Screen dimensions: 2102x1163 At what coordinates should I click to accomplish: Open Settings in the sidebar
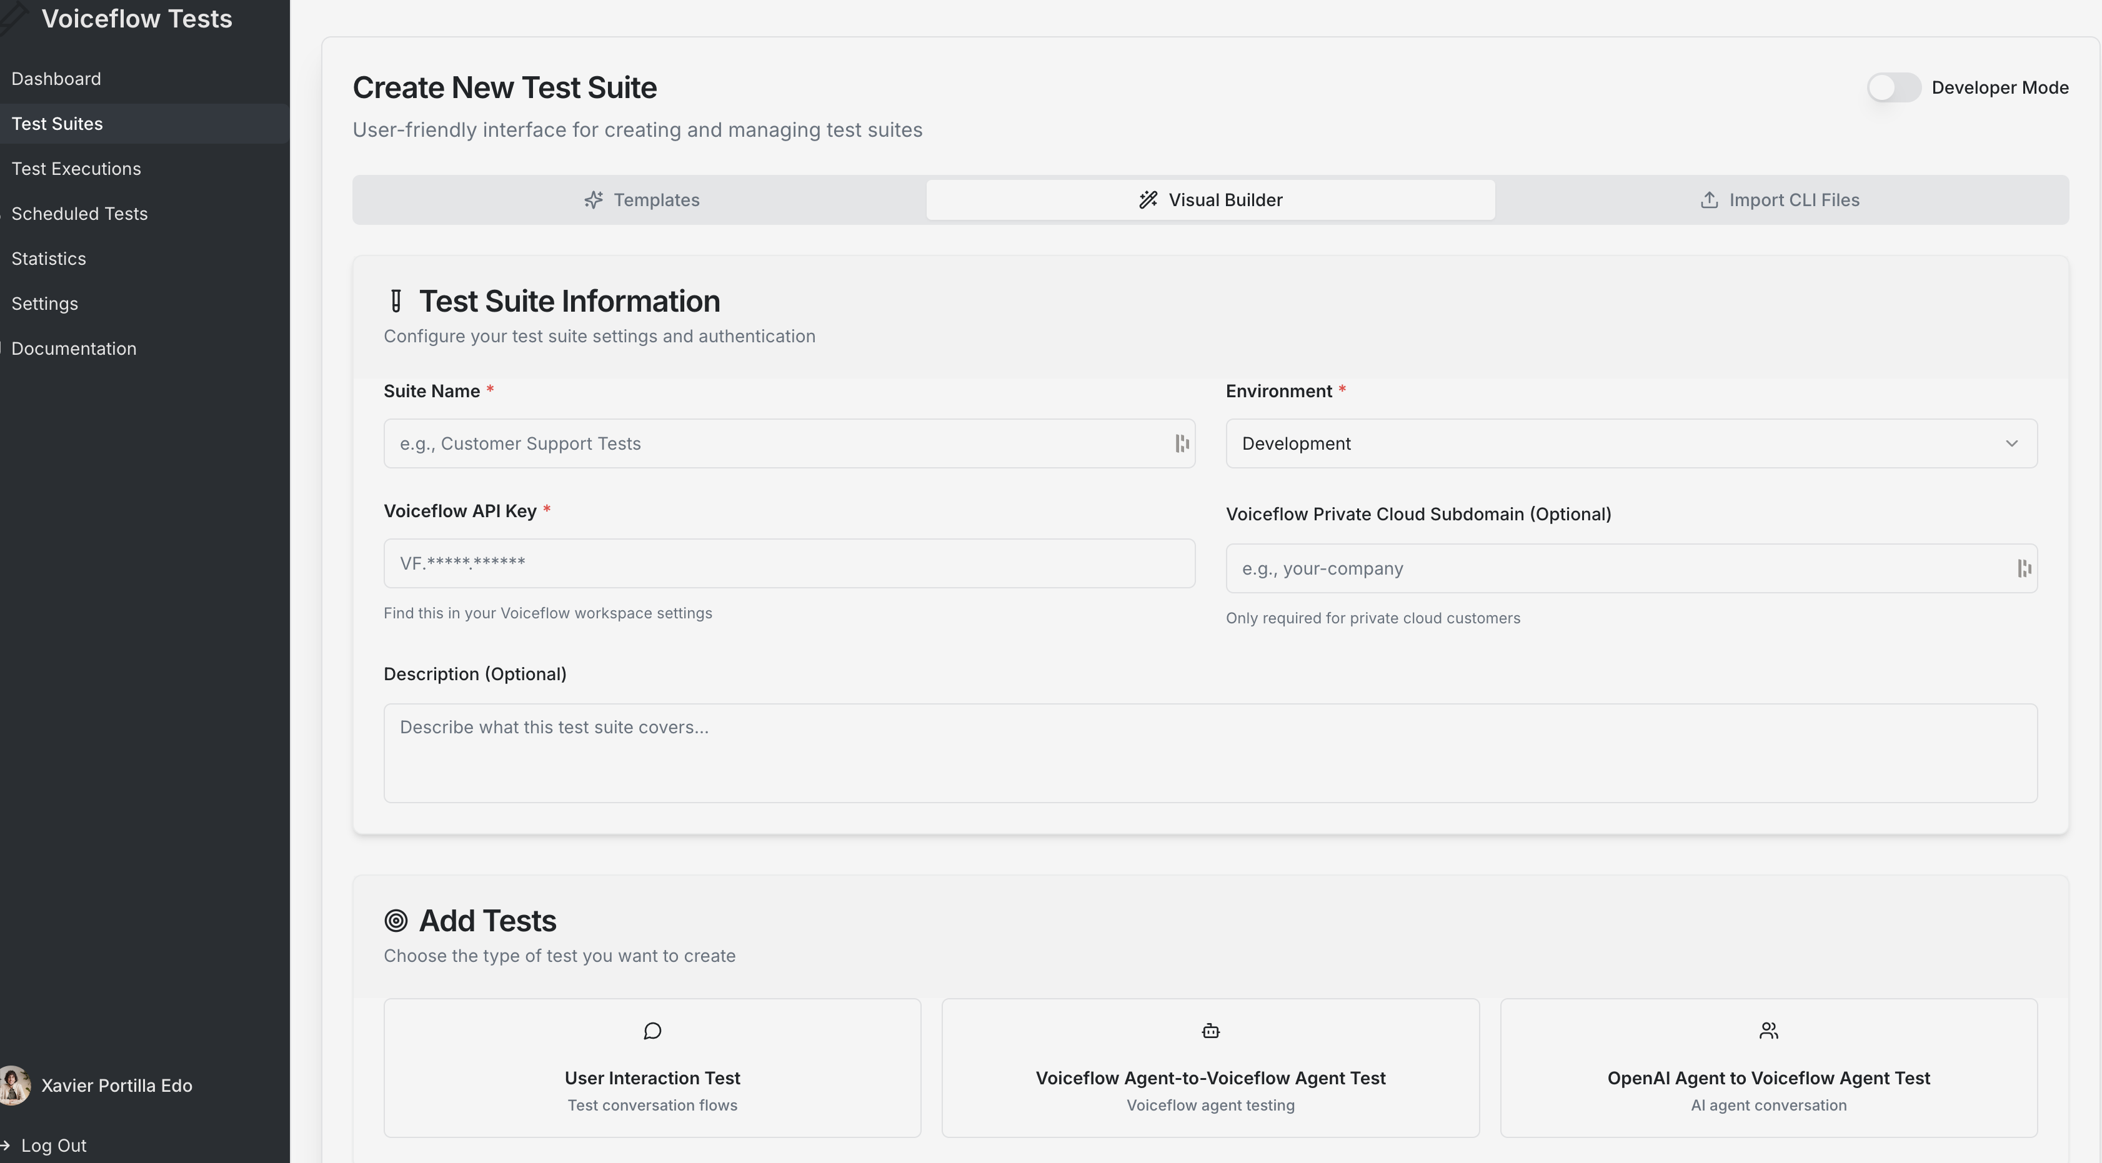45,304
